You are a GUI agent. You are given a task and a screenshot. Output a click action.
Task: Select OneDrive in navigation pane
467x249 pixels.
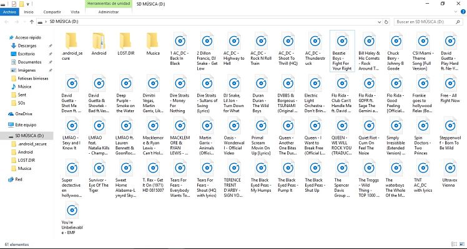[x=23, y=114]
